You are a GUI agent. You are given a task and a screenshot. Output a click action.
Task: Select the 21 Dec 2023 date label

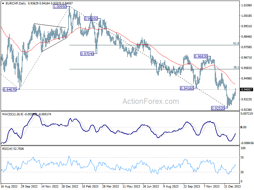click(232, 186)
